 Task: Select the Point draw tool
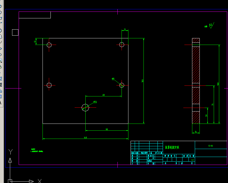pyautogui.click(x=1, y=73)
